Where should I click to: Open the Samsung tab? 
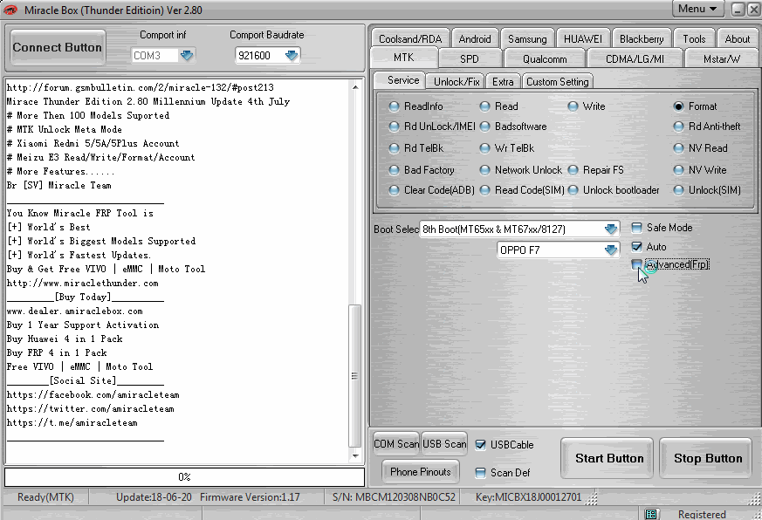527,39
